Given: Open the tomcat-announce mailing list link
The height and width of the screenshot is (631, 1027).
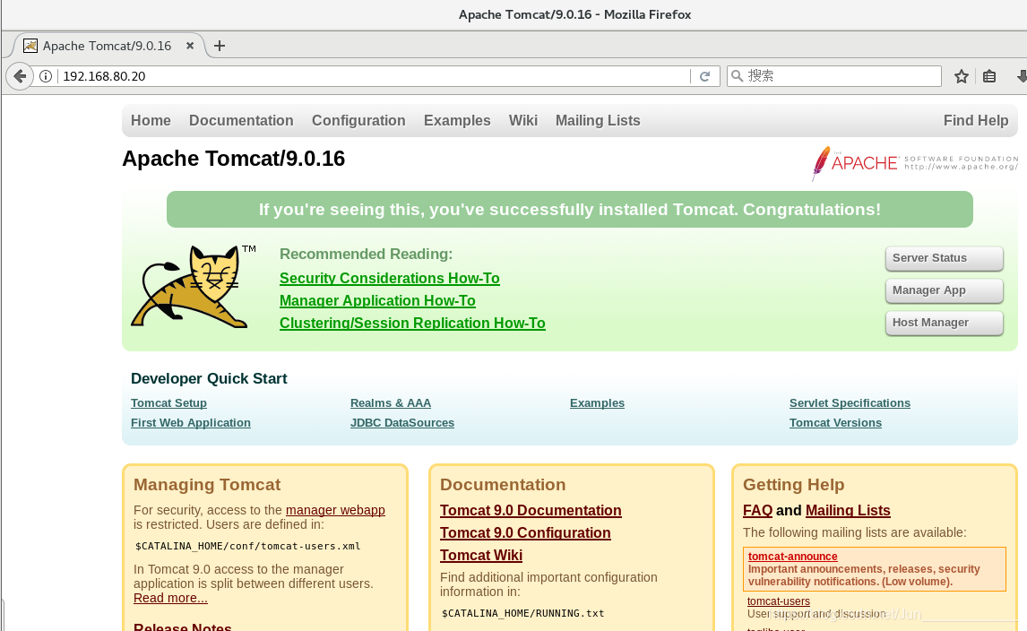Looking at the screenshot, I should click(792, 557).
